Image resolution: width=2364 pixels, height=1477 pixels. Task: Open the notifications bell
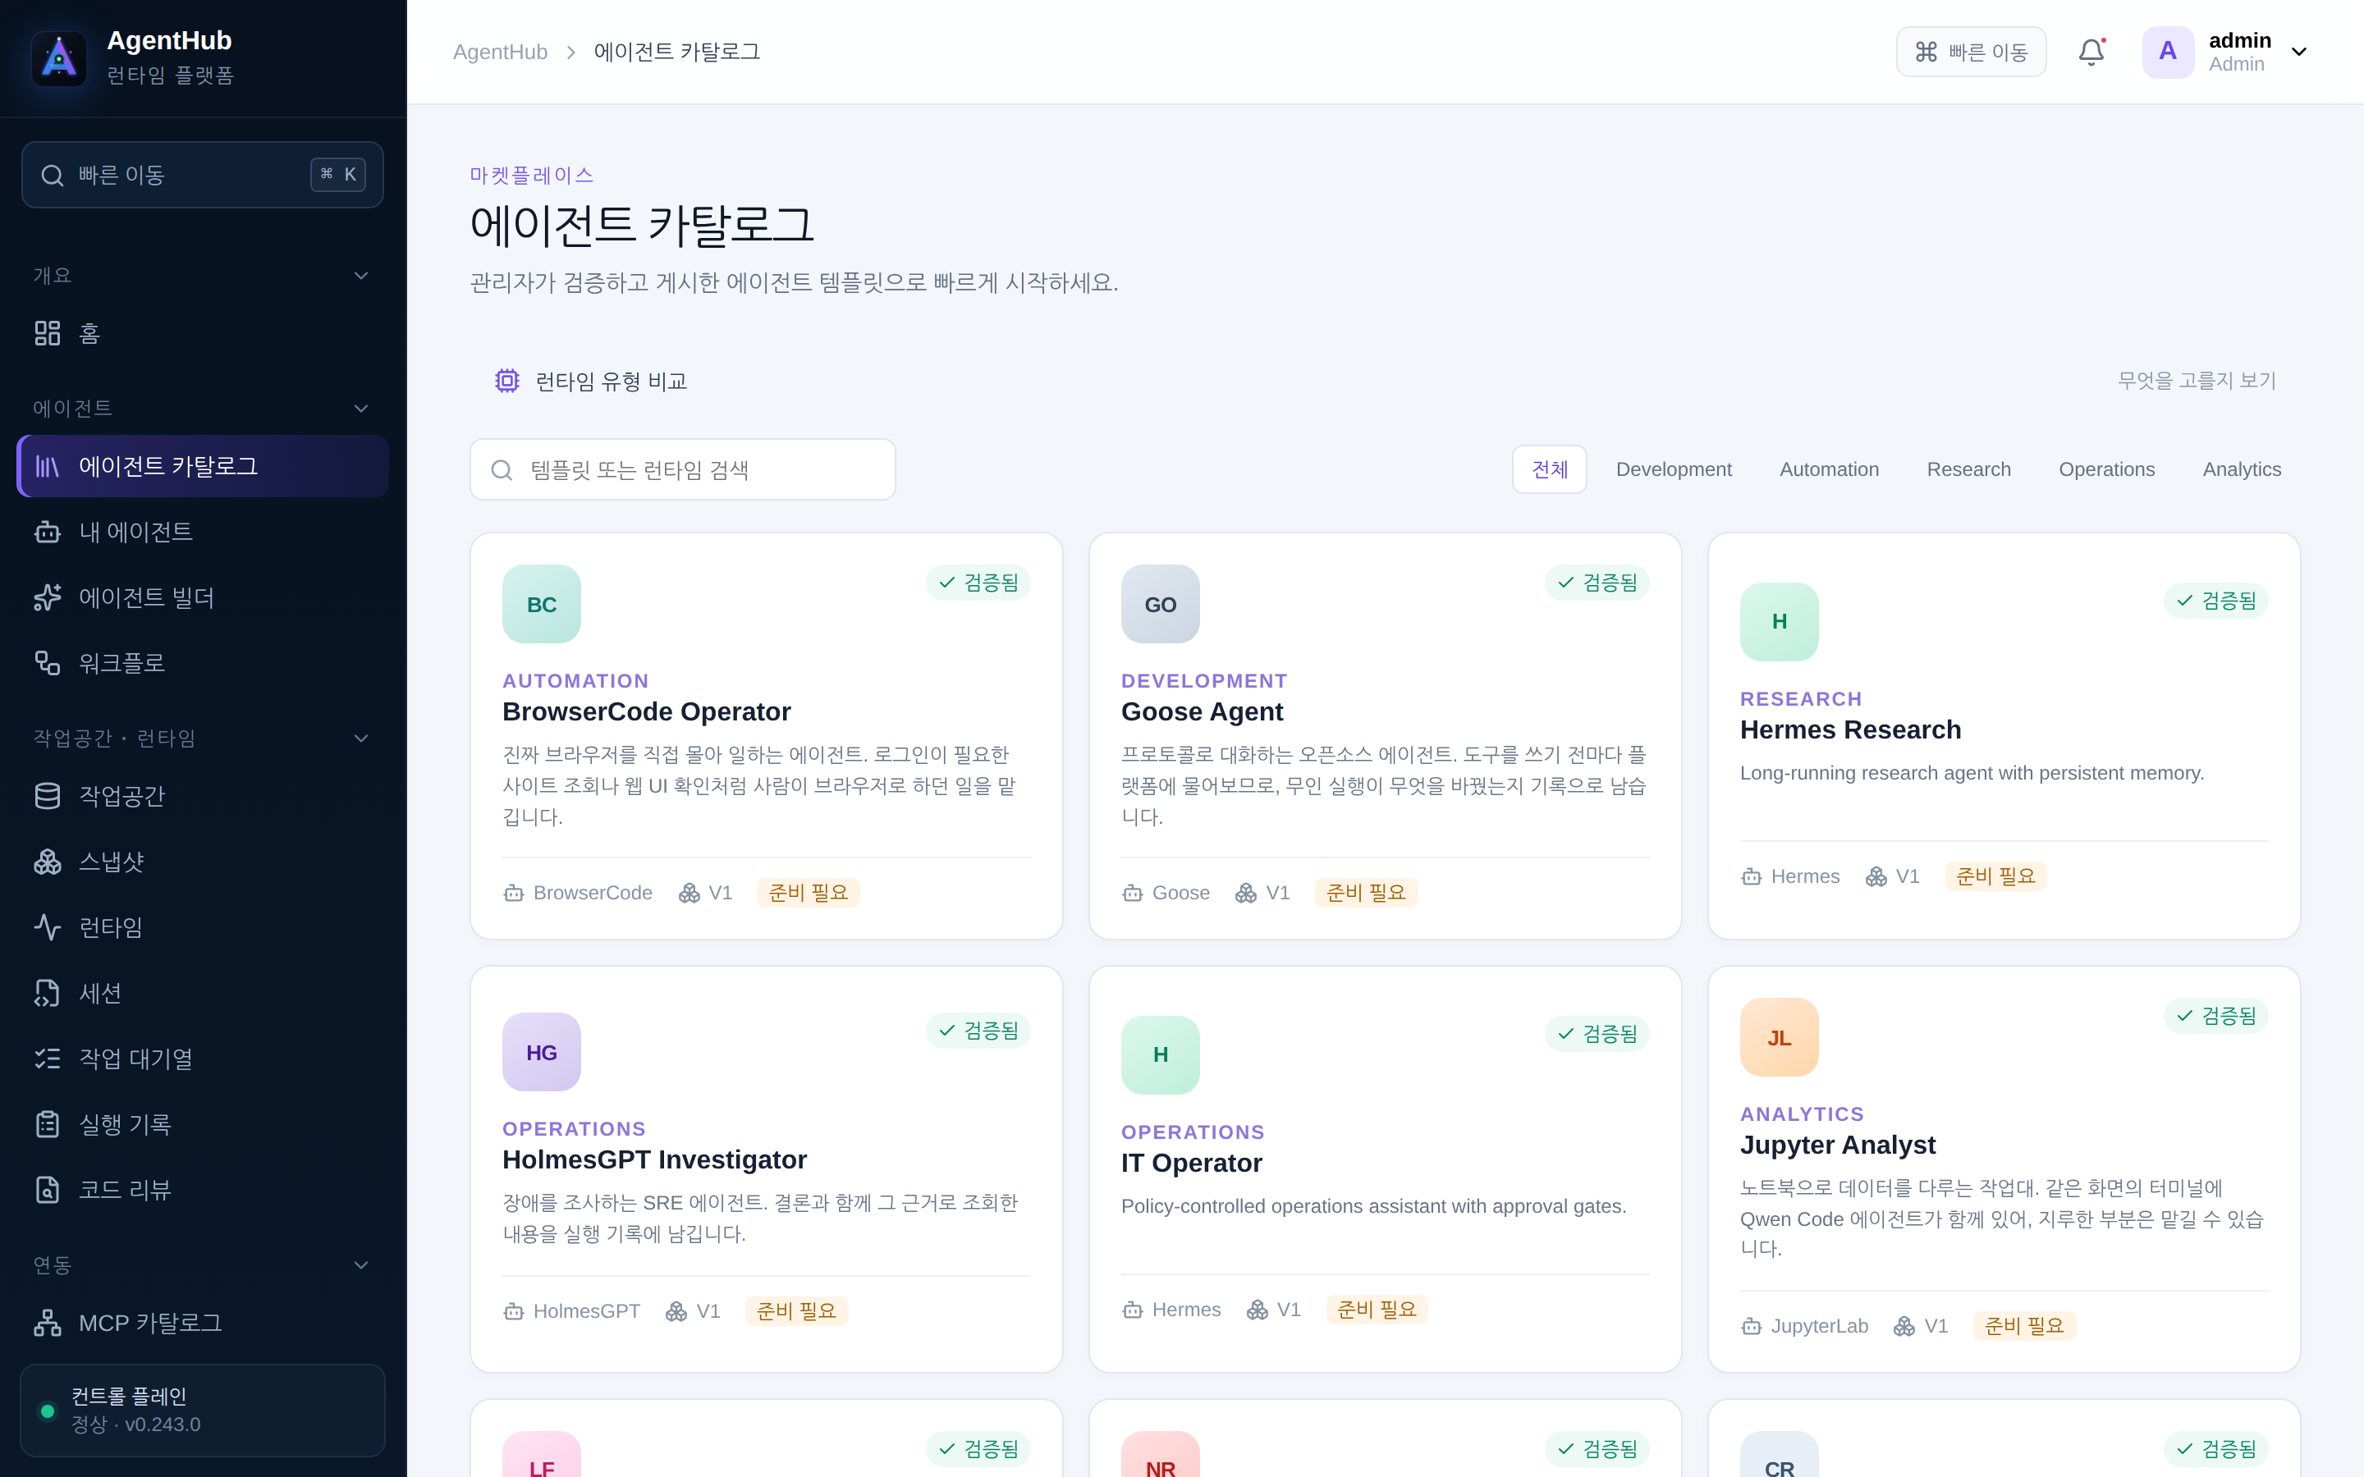point(2091,52)
